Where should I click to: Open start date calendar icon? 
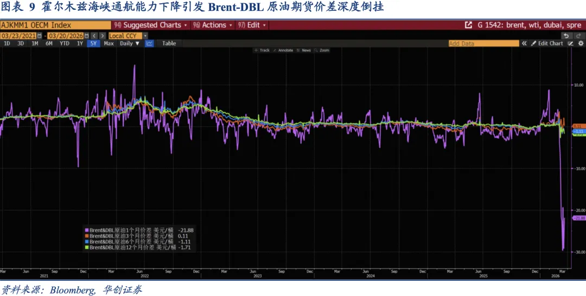click(39, 36)
